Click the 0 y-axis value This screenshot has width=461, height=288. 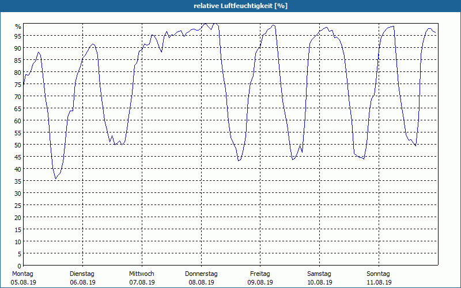20,266
